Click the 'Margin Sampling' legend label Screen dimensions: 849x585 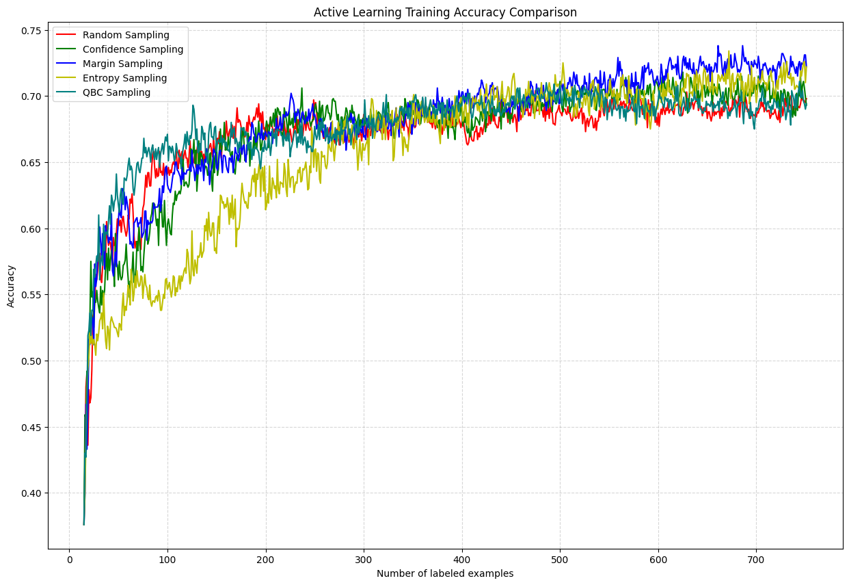point(122,64)
